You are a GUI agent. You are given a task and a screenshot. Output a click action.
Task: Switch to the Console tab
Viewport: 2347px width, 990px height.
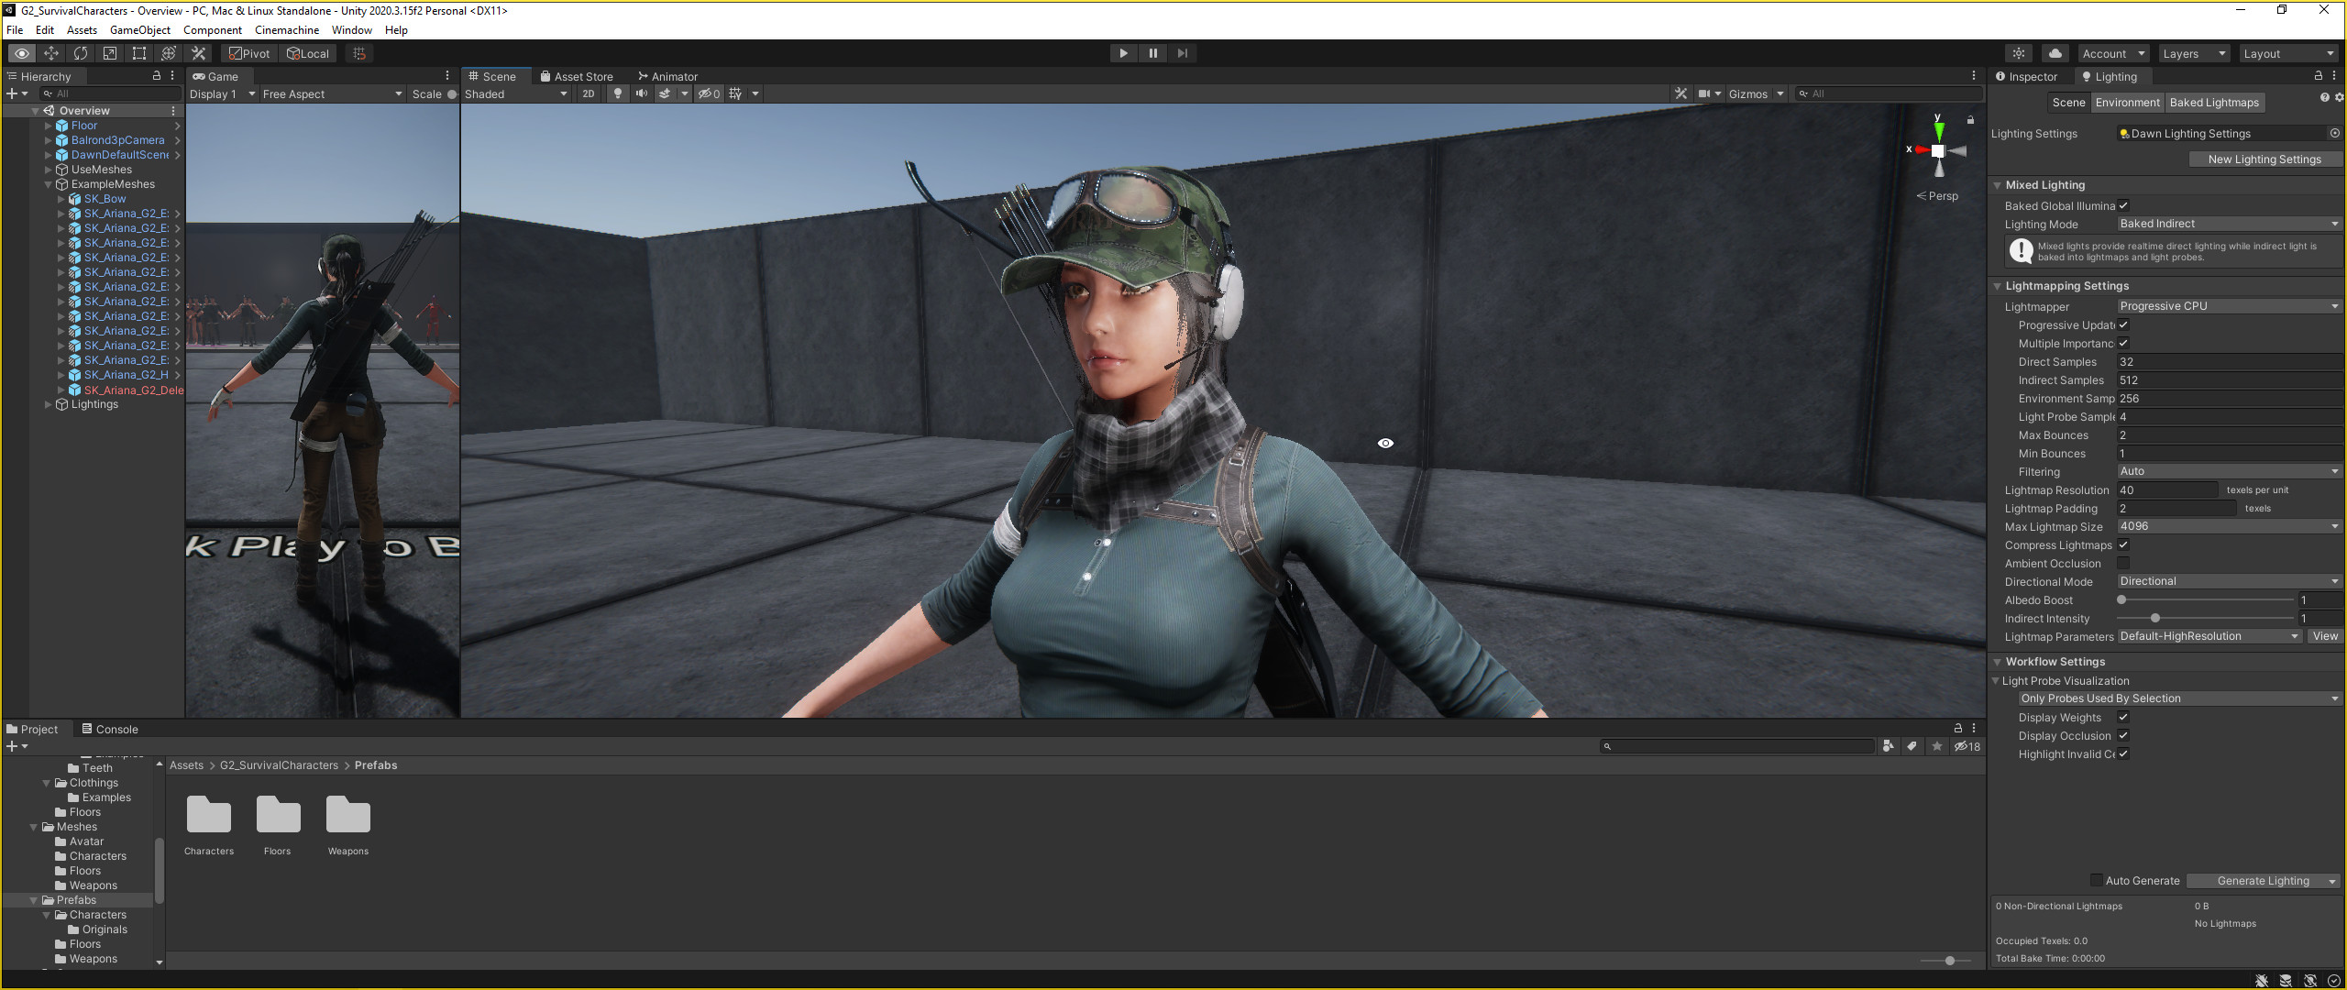109,729
